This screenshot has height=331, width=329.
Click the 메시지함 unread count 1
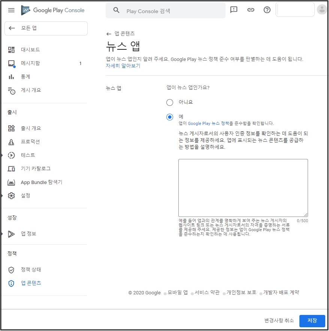coord(80,64)
